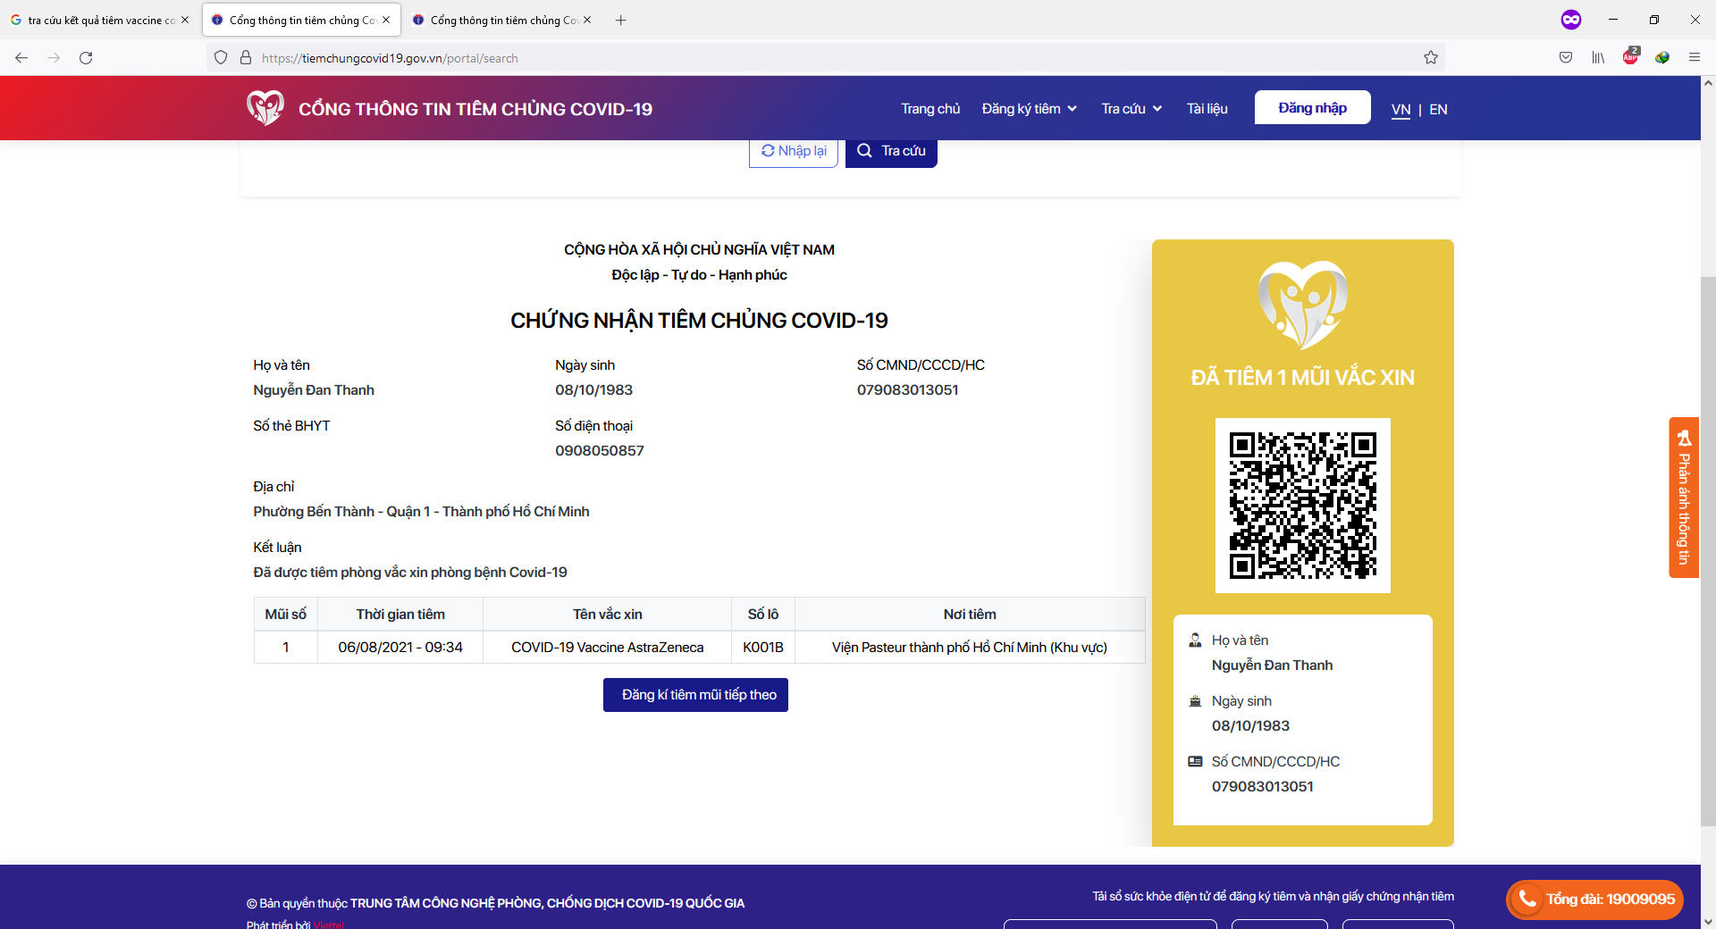
Task: Click the Tên vắc xin column header
Action: click(608, 615)
